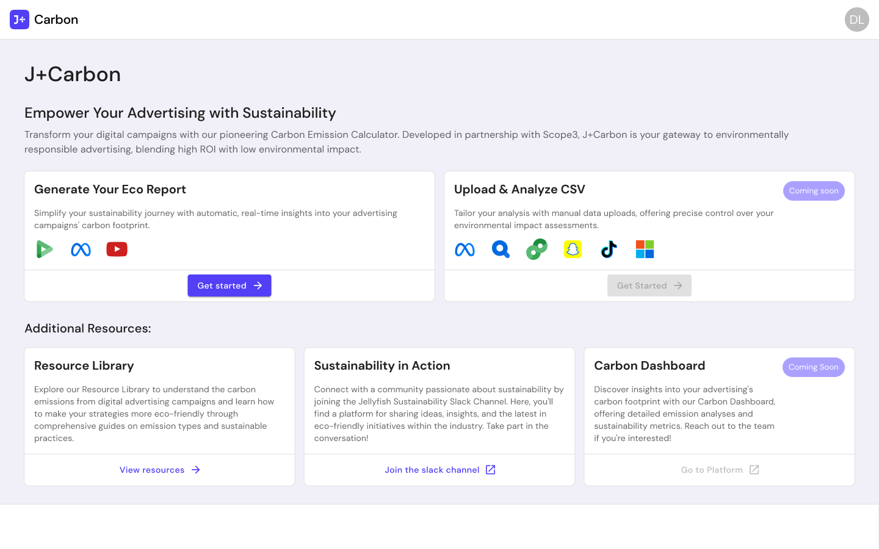Click the J+ logo in the header
The image size is (879, 549).
pyautogui.click(x=19, y=19)
